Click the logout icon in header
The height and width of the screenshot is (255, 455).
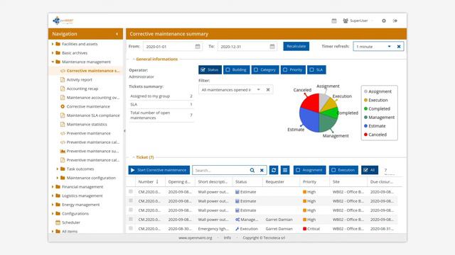point(395,21)
